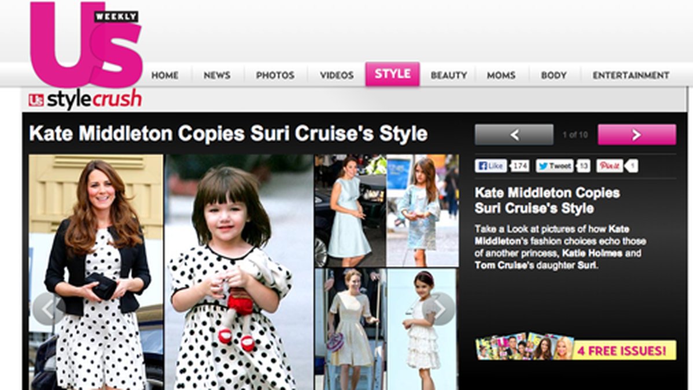This screenshot has width=693, height=390.
Task: Click the Us Weekly logo
Action: click(86, 44)
